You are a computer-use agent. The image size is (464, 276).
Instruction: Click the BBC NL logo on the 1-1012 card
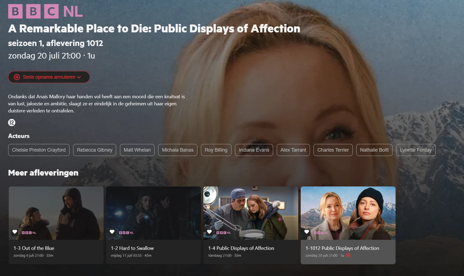pos(321,233)
